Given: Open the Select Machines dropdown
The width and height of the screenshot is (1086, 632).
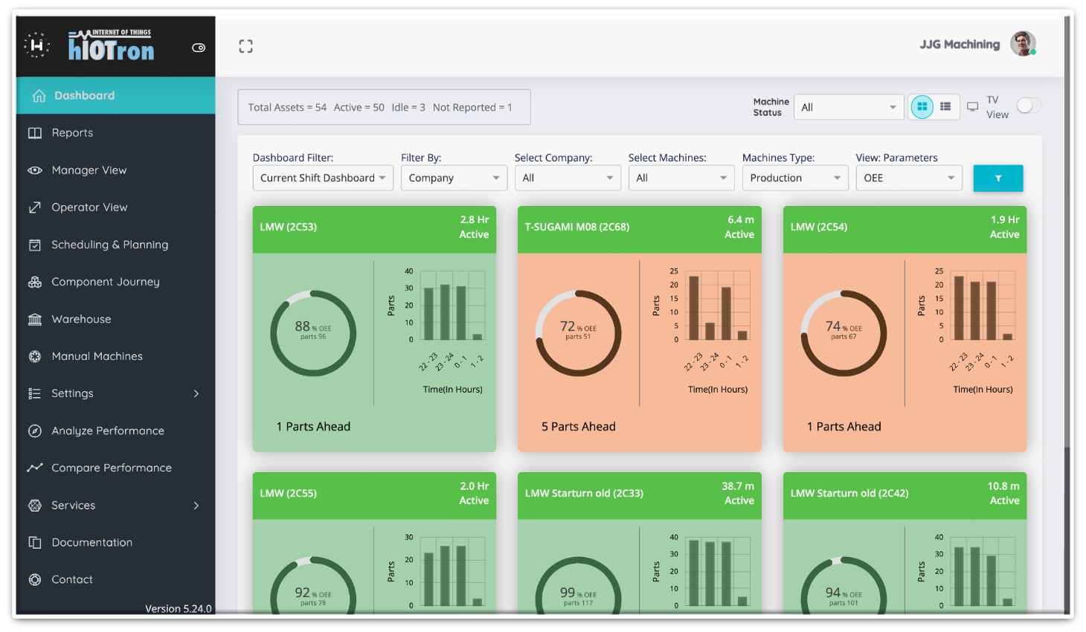Looking at the screenshot, I should [681, 178].
